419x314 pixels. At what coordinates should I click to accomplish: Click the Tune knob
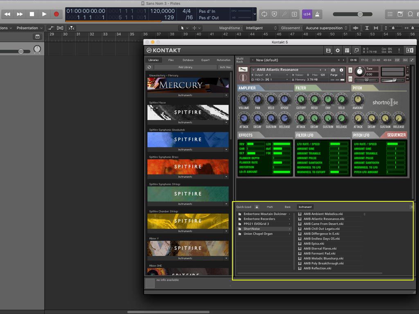point(360,71)
